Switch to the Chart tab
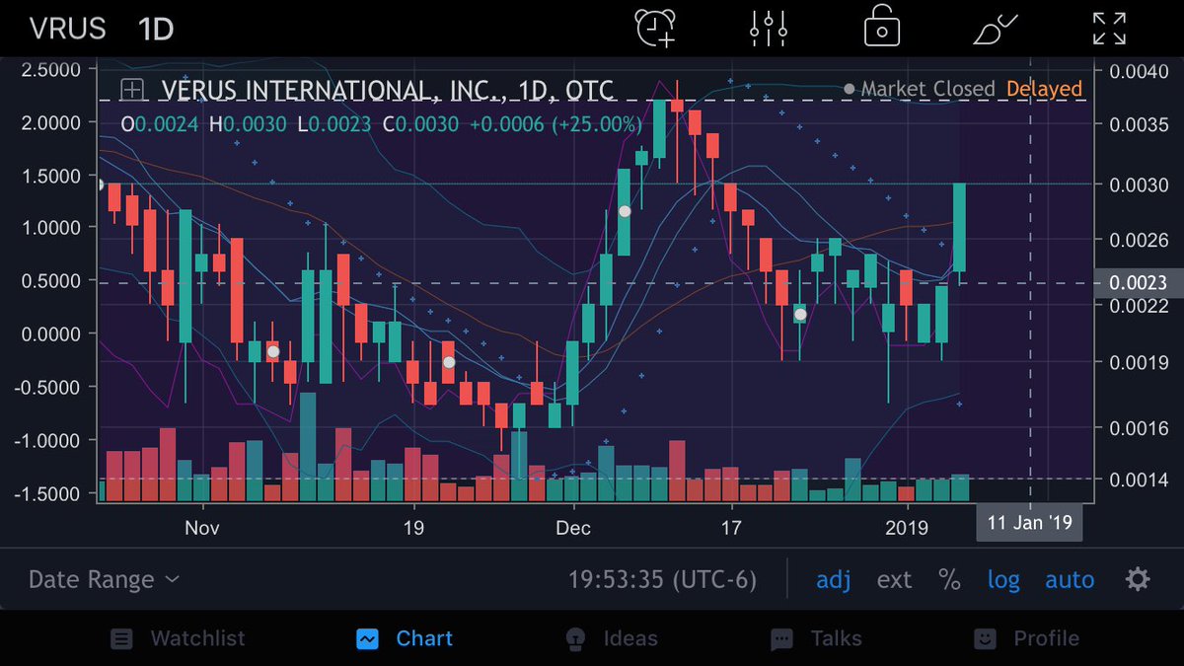Screen dimensions: 1184x666 (405, 638)
